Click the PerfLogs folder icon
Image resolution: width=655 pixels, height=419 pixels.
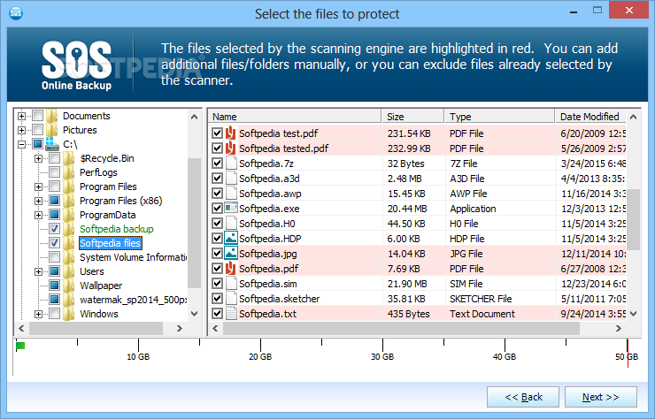pyautogui.click(x=68, y=172)
